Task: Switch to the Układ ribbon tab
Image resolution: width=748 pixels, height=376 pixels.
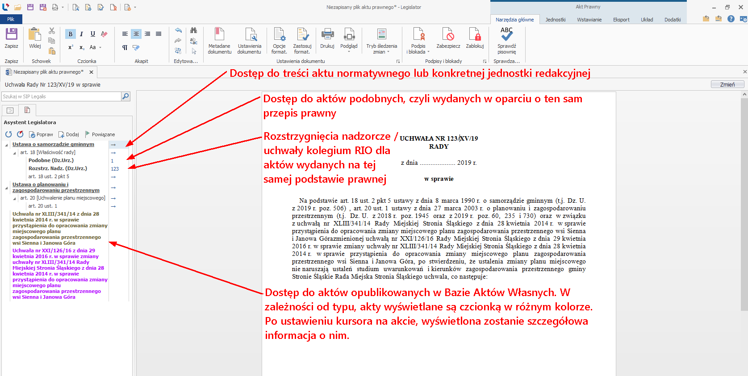Action: [x=647, y=20]
